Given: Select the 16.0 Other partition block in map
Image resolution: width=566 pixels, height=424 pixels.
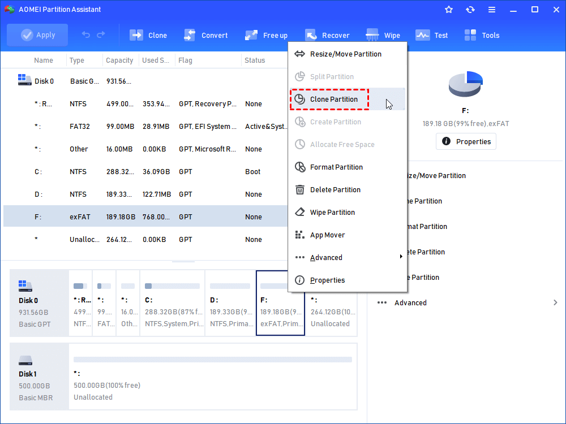Looking at the screenshot, I should [128, 303].
